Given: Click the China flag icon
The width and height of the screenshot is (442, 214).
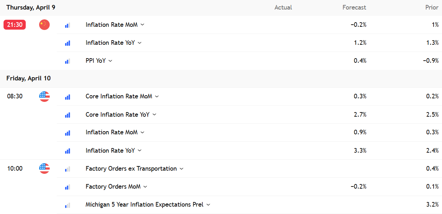Looking at the screenshot, I should 44,25.
